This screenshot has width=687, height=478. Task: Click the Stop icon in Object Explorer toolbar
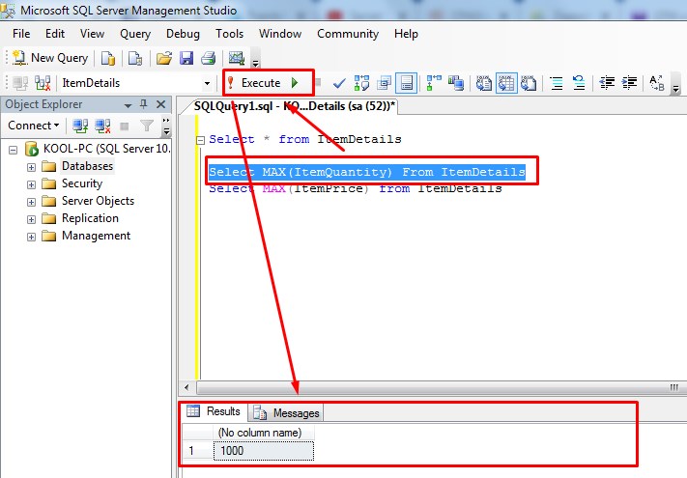pos(125,127)
